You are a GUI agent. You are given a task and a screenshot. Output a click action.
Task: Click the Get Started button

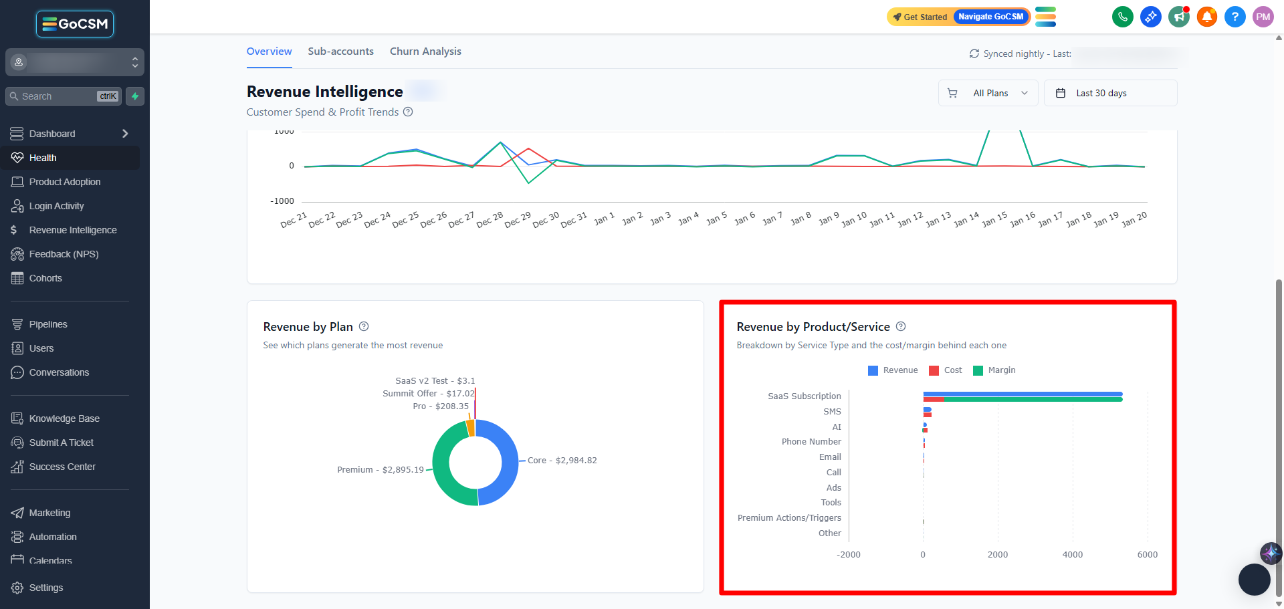pyautogui.click(x=920, y=17)
